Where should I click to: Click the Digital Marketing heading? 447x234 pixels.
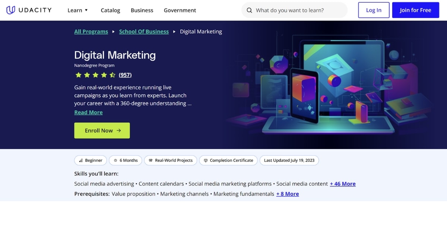(x=115, y=55)
